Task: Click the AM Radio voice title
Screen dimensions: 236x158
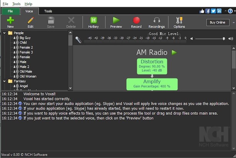Action: pos(152,52)
